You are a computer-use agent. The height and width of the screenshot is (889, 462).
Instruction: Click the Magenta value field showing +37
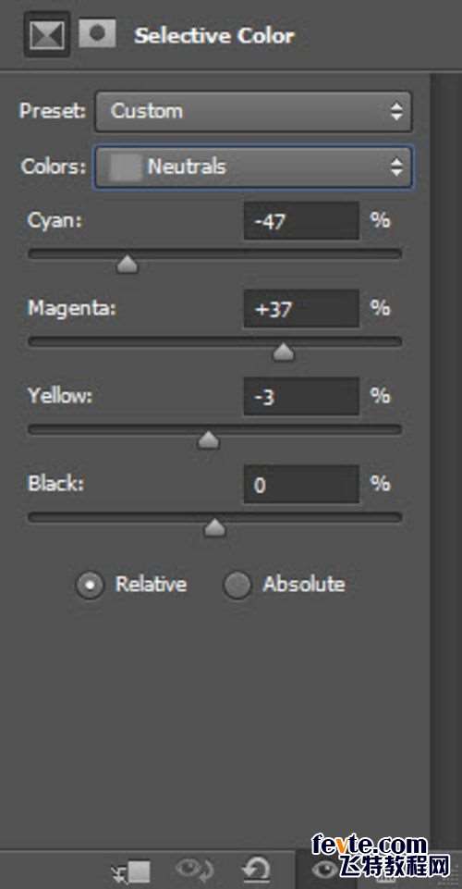coord(301,309)
